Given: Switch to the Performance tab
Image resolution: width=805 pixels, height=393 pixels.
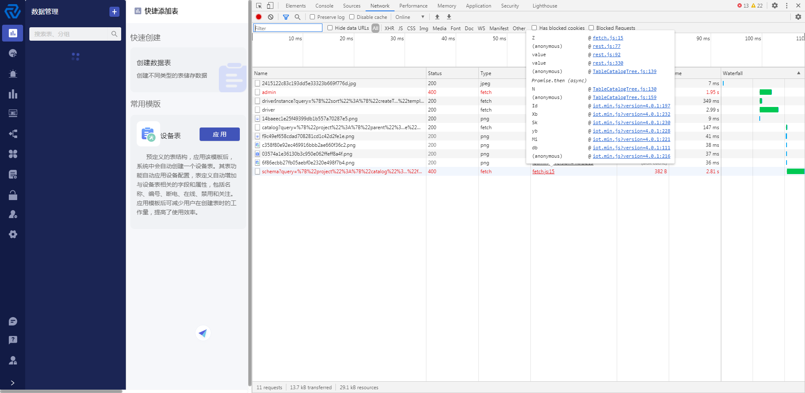Looking at the screenshot, I should click(413, 6).
